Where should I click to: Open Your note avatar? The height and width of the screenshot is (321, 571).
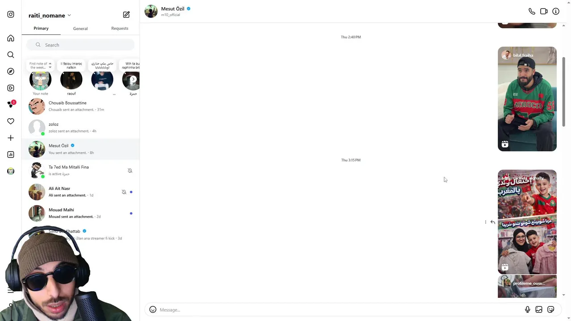coord(40,80)
